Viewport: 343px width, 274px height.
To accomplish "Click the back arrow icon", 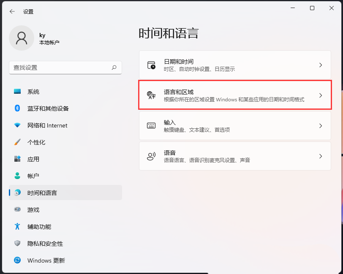I will tap(12, 11).
